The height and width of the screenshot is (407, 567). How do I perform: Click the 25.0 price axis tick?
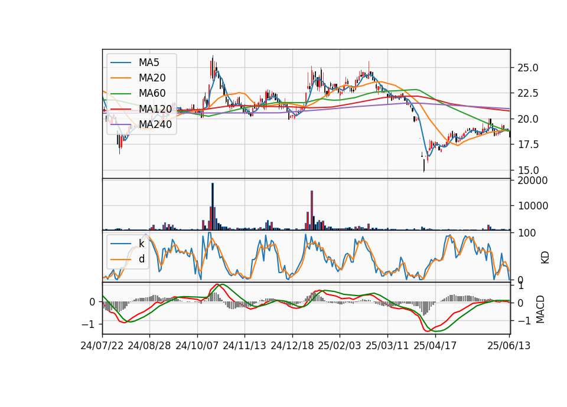(528, 68)
